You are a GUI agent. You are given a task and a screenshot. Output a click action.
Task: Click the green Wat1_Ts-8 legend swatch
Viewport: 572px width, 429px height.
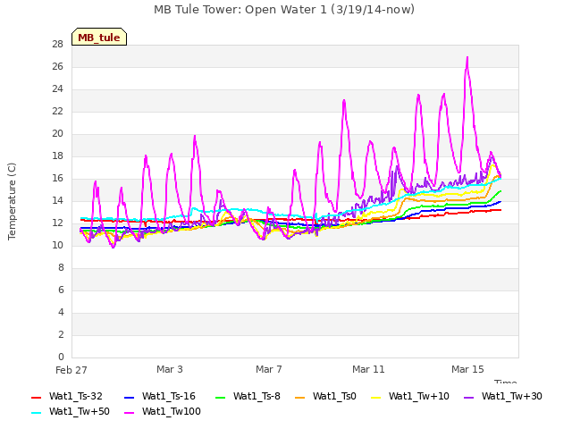tap(221, 398)
